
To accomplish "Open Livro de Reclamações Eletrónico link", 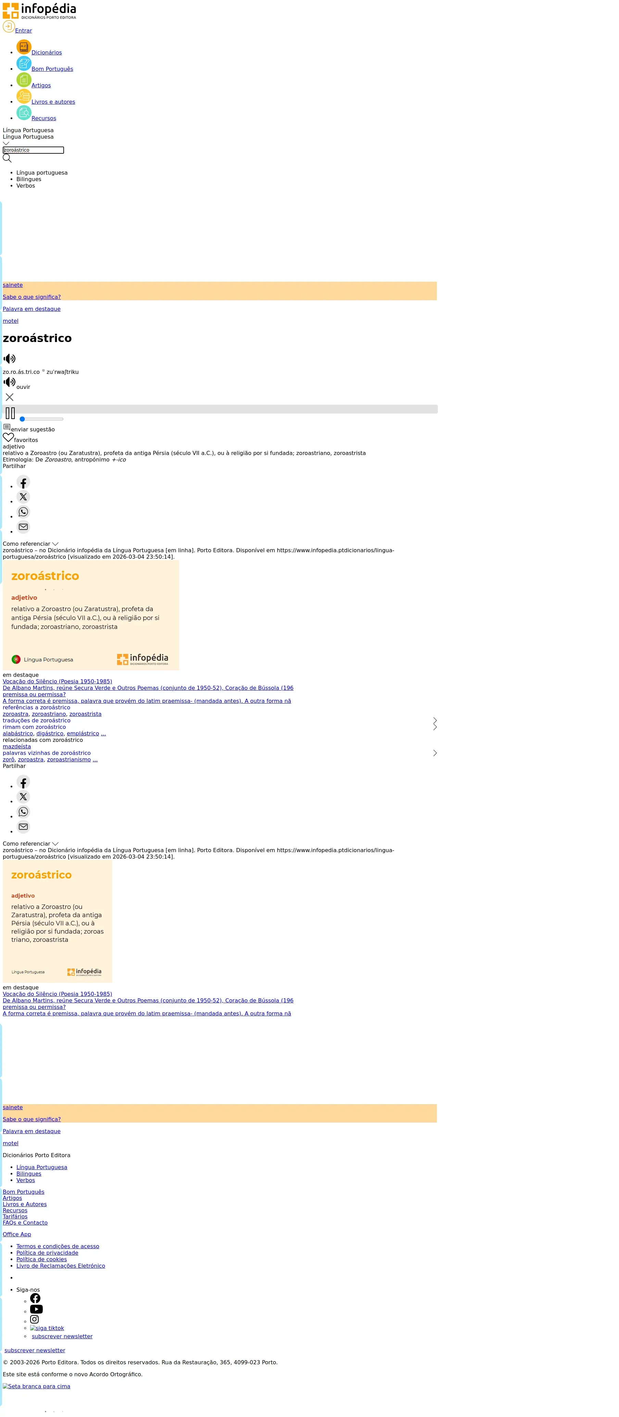I will click(61, 1266).
